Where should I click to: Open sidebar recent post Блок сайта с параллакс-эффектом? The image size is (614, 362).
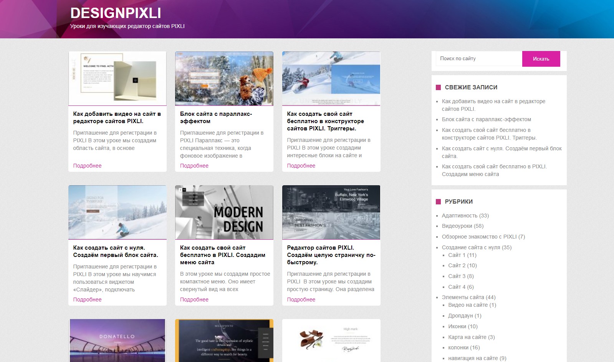point(487,119)
